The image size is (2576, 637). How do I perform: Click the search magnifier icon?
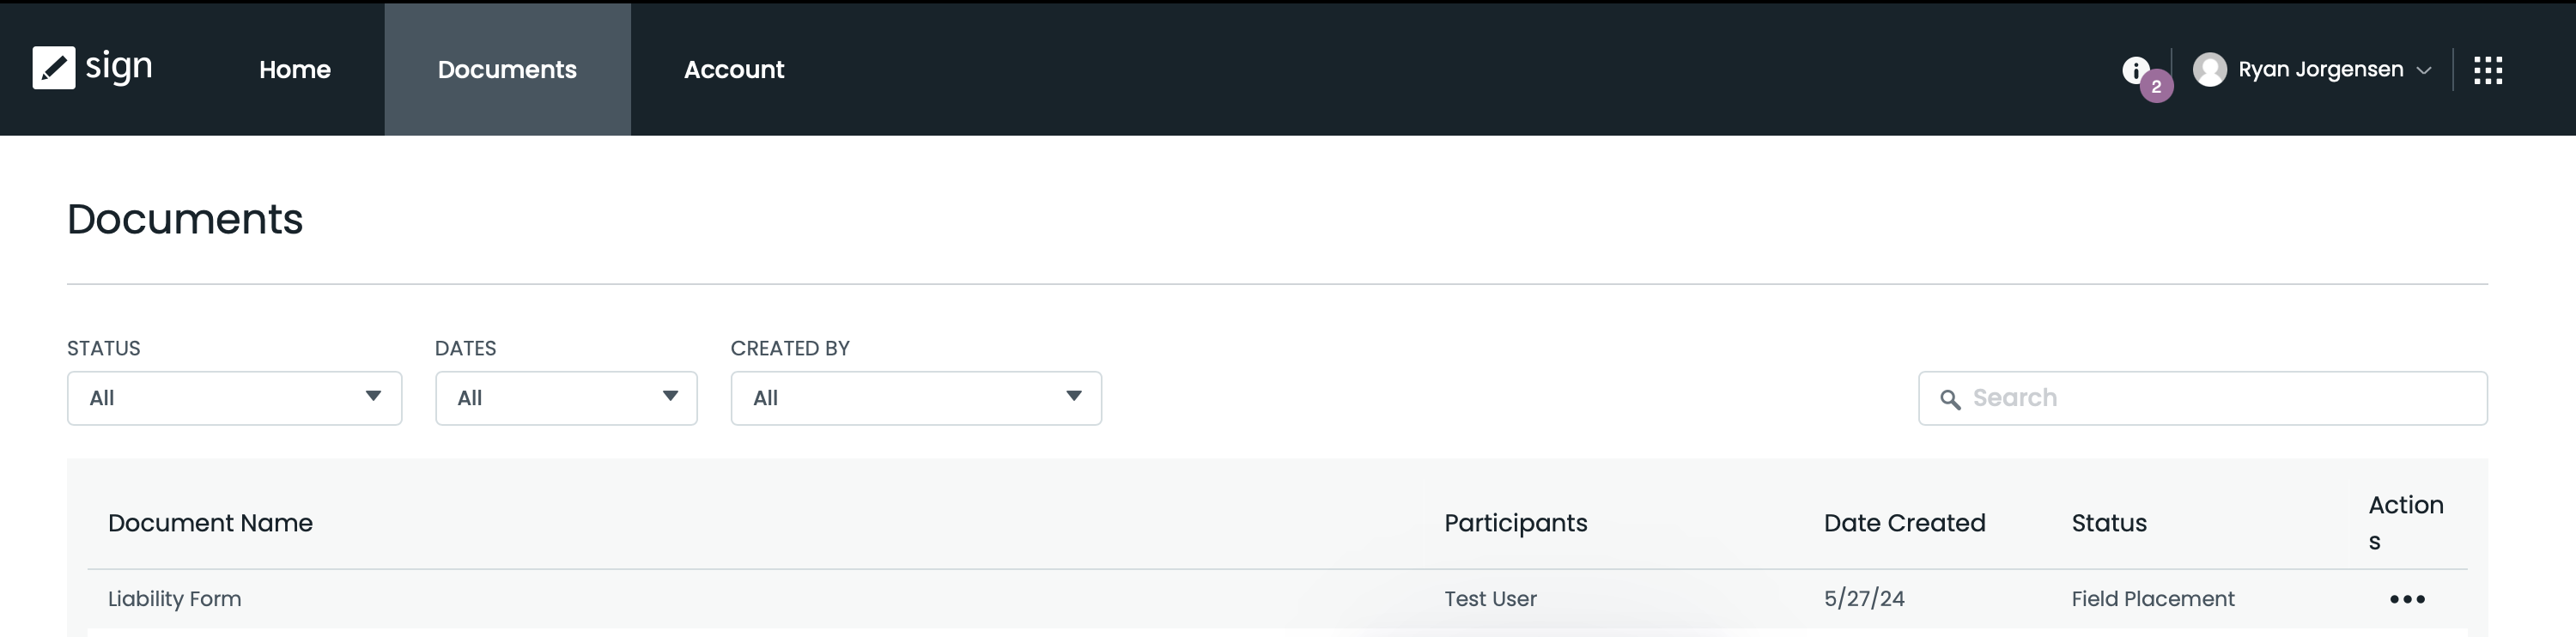click(1950, 398)
